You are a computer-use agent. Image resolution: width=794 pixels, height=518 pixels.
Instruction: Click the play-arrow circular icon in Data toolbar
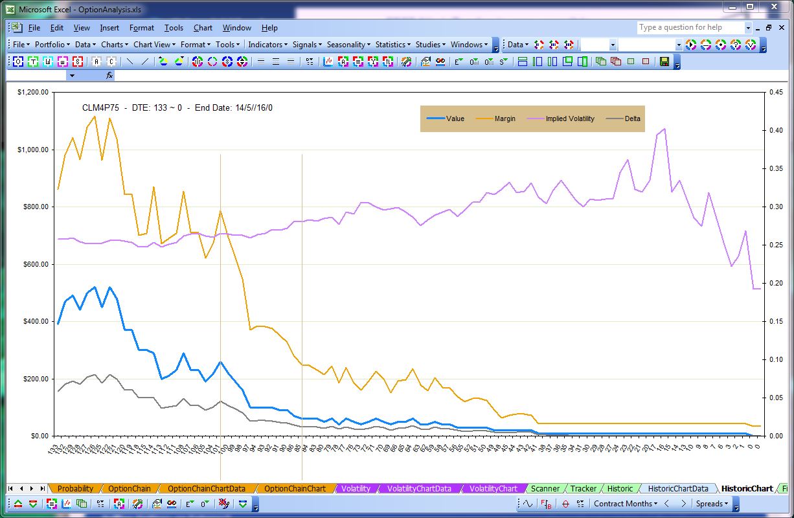(691, 45)
